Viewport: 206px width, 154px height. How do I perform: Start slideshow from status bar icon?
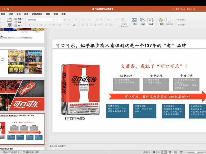pos(181,152)
